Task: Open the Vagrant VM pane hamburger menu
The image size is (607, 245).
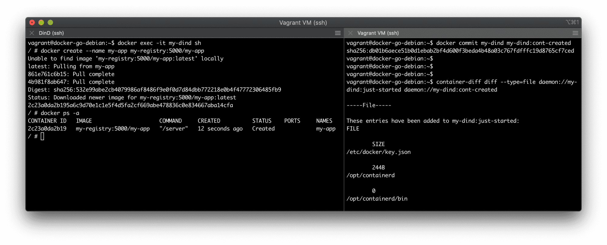Action: point(575,33)
